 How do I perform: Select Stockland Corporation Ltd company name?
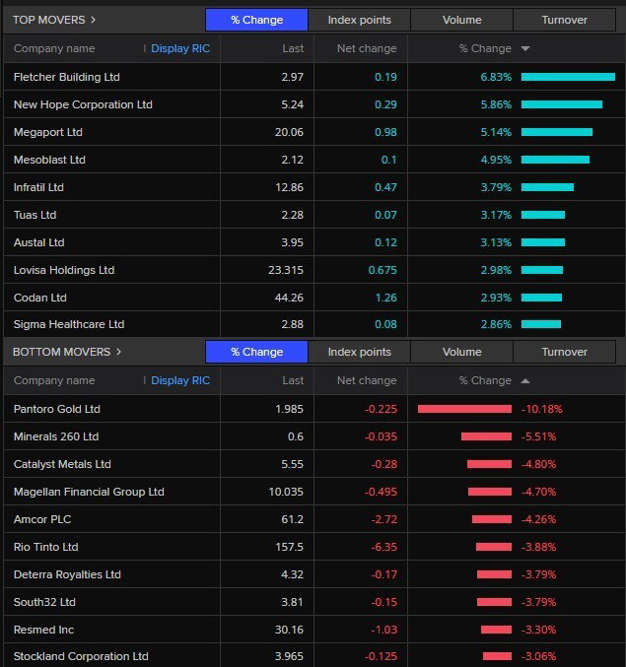81,656
